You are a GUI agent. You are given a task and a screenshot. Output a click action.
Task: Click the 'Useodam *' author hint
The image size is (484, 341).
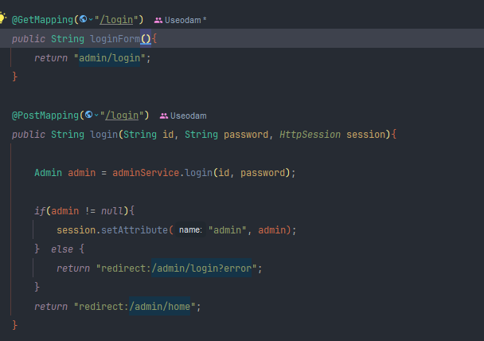coord(185,21)
